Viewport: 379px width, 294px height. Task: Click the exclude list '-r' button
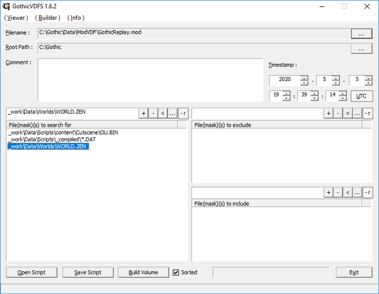point(368,113)
